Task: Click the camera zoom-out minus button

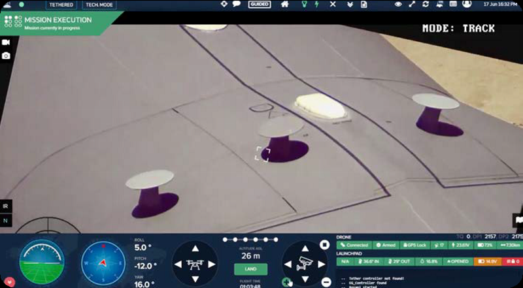Action: click(x=326, y=282)
